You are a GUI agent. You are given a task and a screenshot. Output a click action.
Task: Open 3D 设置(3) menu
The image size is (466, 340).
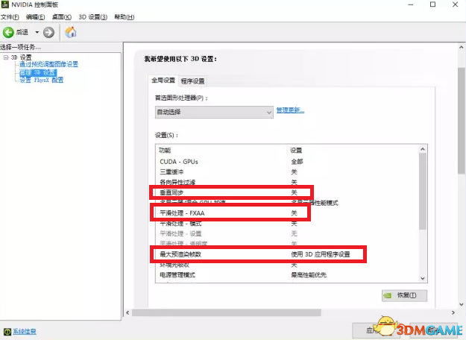pos(92,17)
